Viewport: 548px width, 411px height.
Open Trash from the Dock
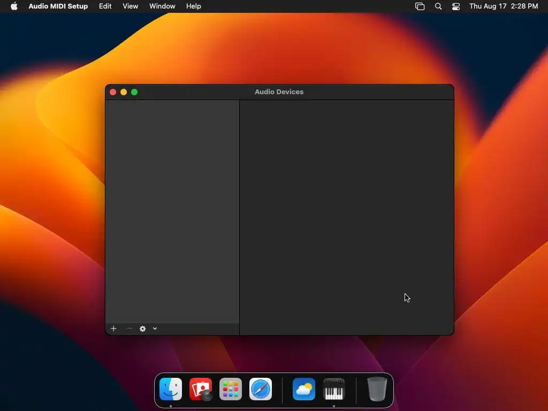tap(377, 389)
